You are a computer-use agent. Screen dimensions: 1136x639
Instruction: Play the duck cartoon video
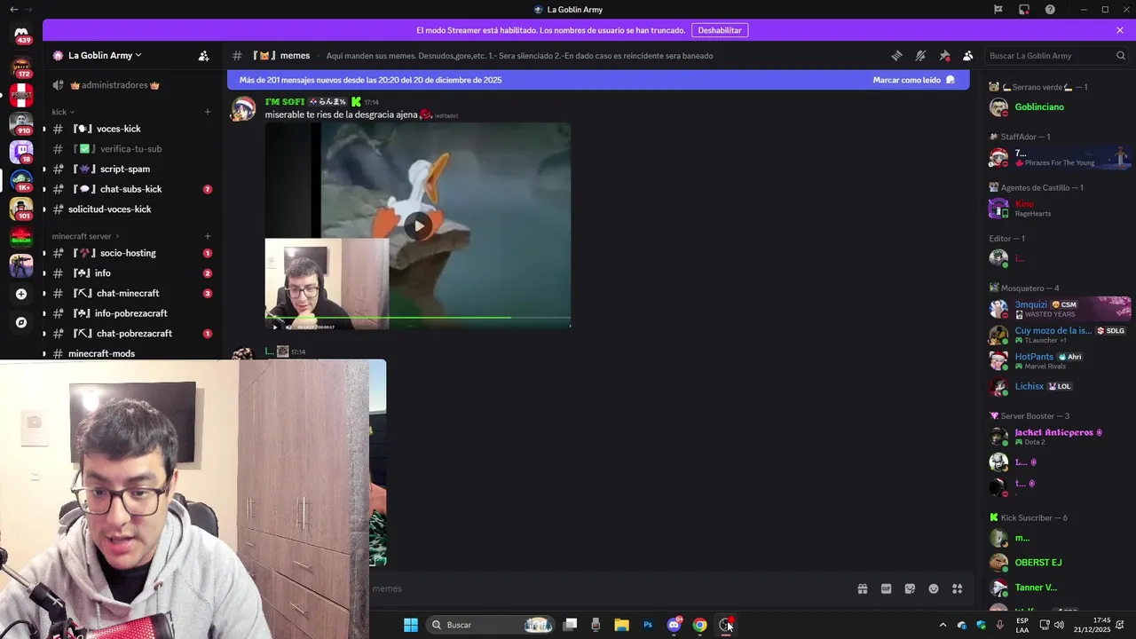[418, 225]
